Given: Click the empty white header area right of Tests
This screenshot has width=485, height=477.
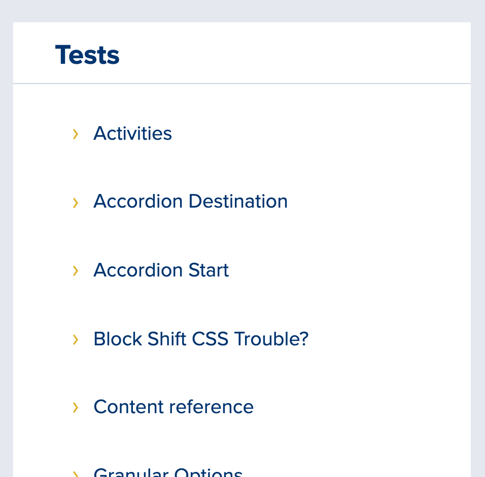Looking at the screenshot, I should (304, 53).
